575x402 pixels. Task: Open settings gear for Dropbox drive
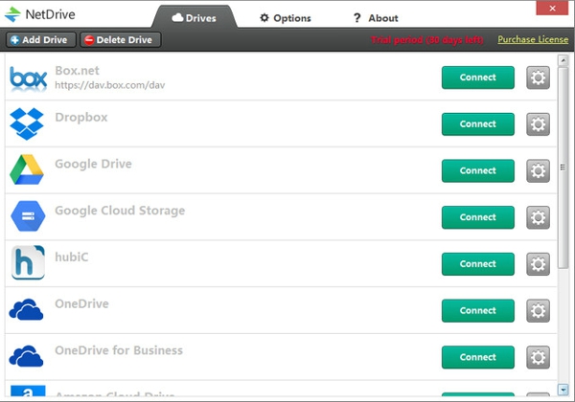point(539,124)
